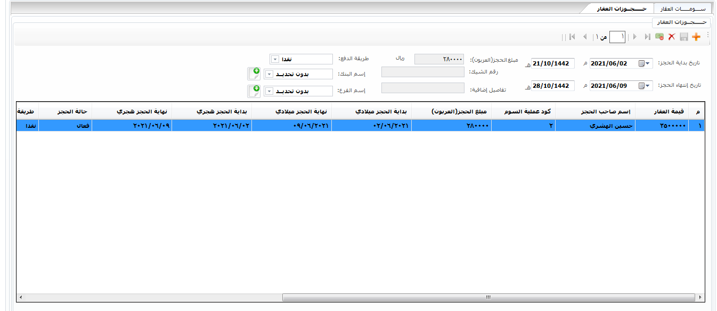This screenshot has height=311, width=717.
Task: Expand the bank name (إسم البنك) dropdown
Action: pos(269,75)
